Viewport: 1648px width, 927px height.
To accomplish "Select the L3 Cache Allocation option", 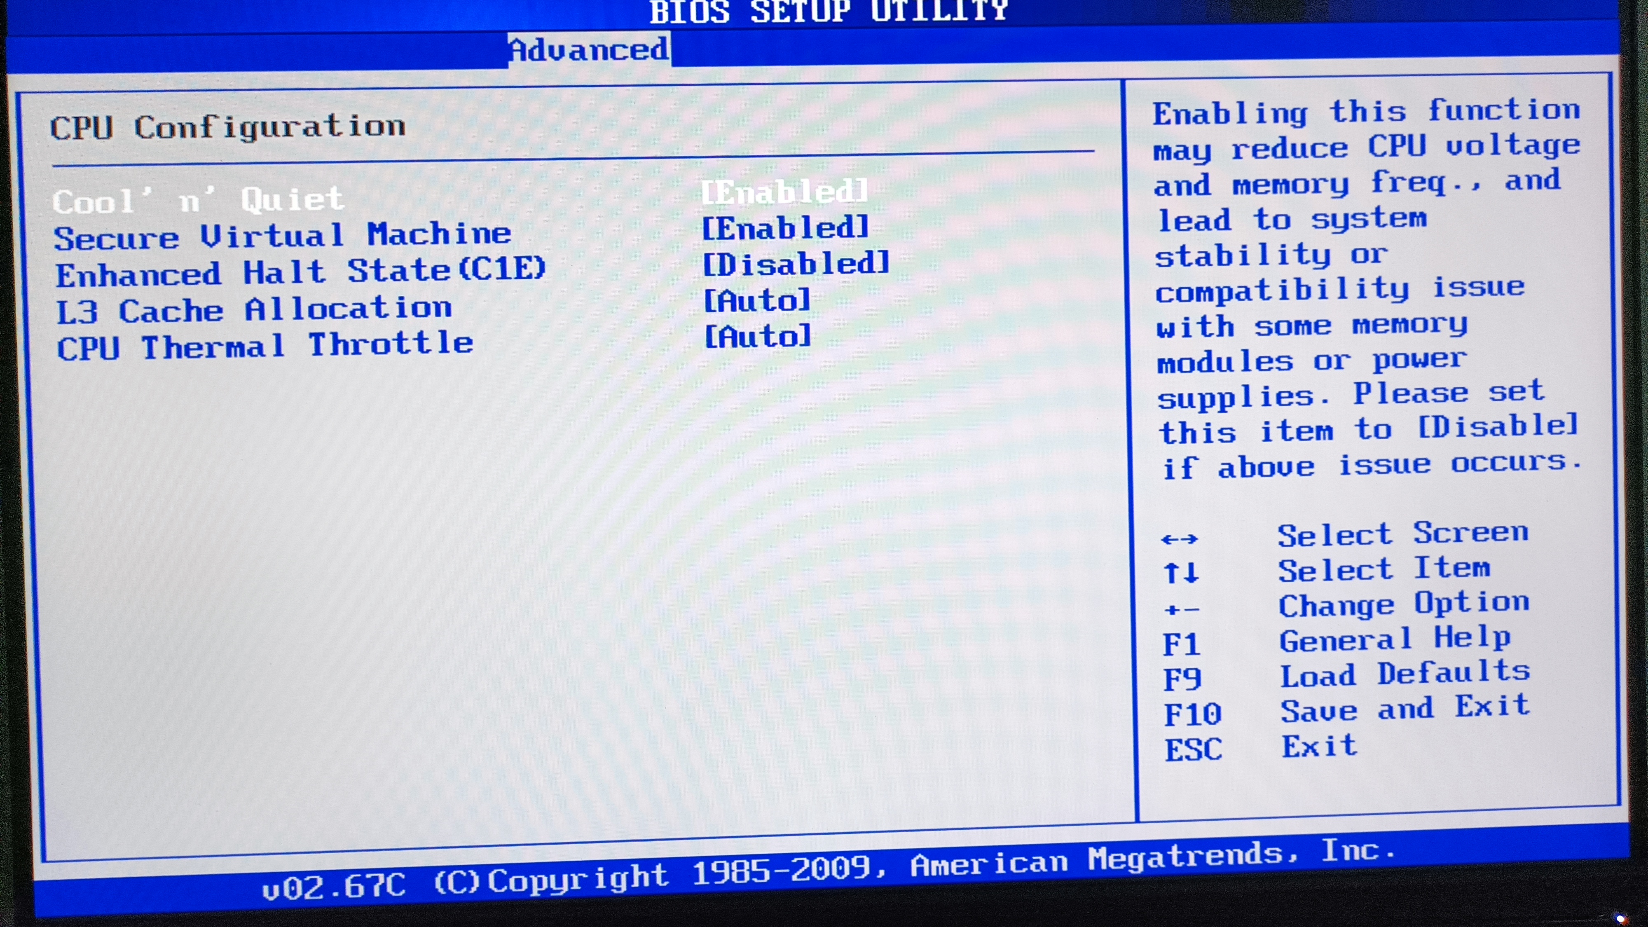I will tap(254, 310).
